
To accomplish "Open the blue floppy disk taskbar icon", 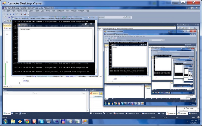I will tap(63, 121).
